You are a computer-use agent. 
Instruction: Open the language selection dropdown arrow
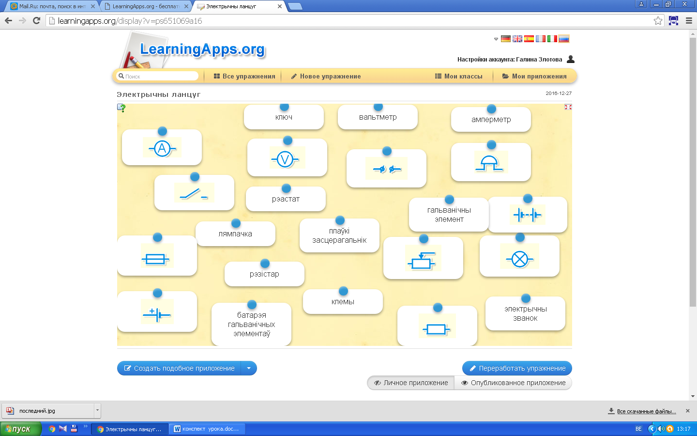[496, 39]
